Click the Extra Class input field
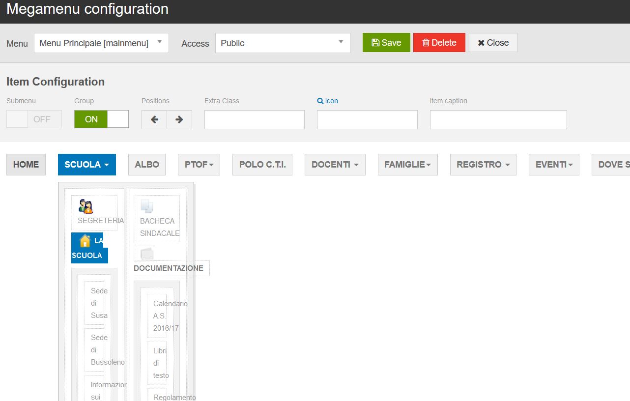The image size is (630, 401). tap(255, 120)
